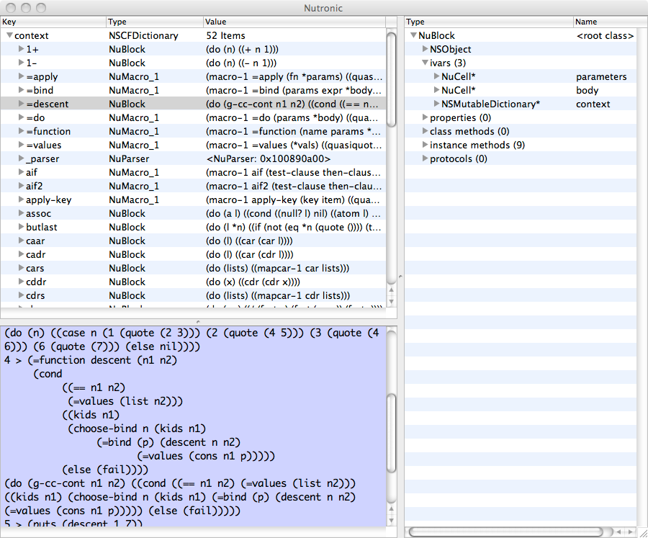Viewport: 648px width, 538px height.
Task: Expand the 1+ key row
Action: click(21, 49)
